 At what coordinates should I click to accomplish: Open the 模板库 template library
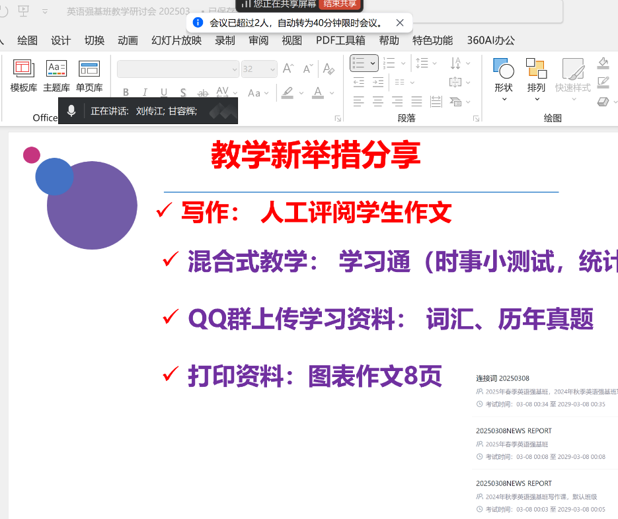coord(24,76)
